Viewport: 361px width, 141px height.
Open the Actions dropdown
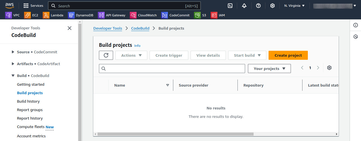coord(131,55)
